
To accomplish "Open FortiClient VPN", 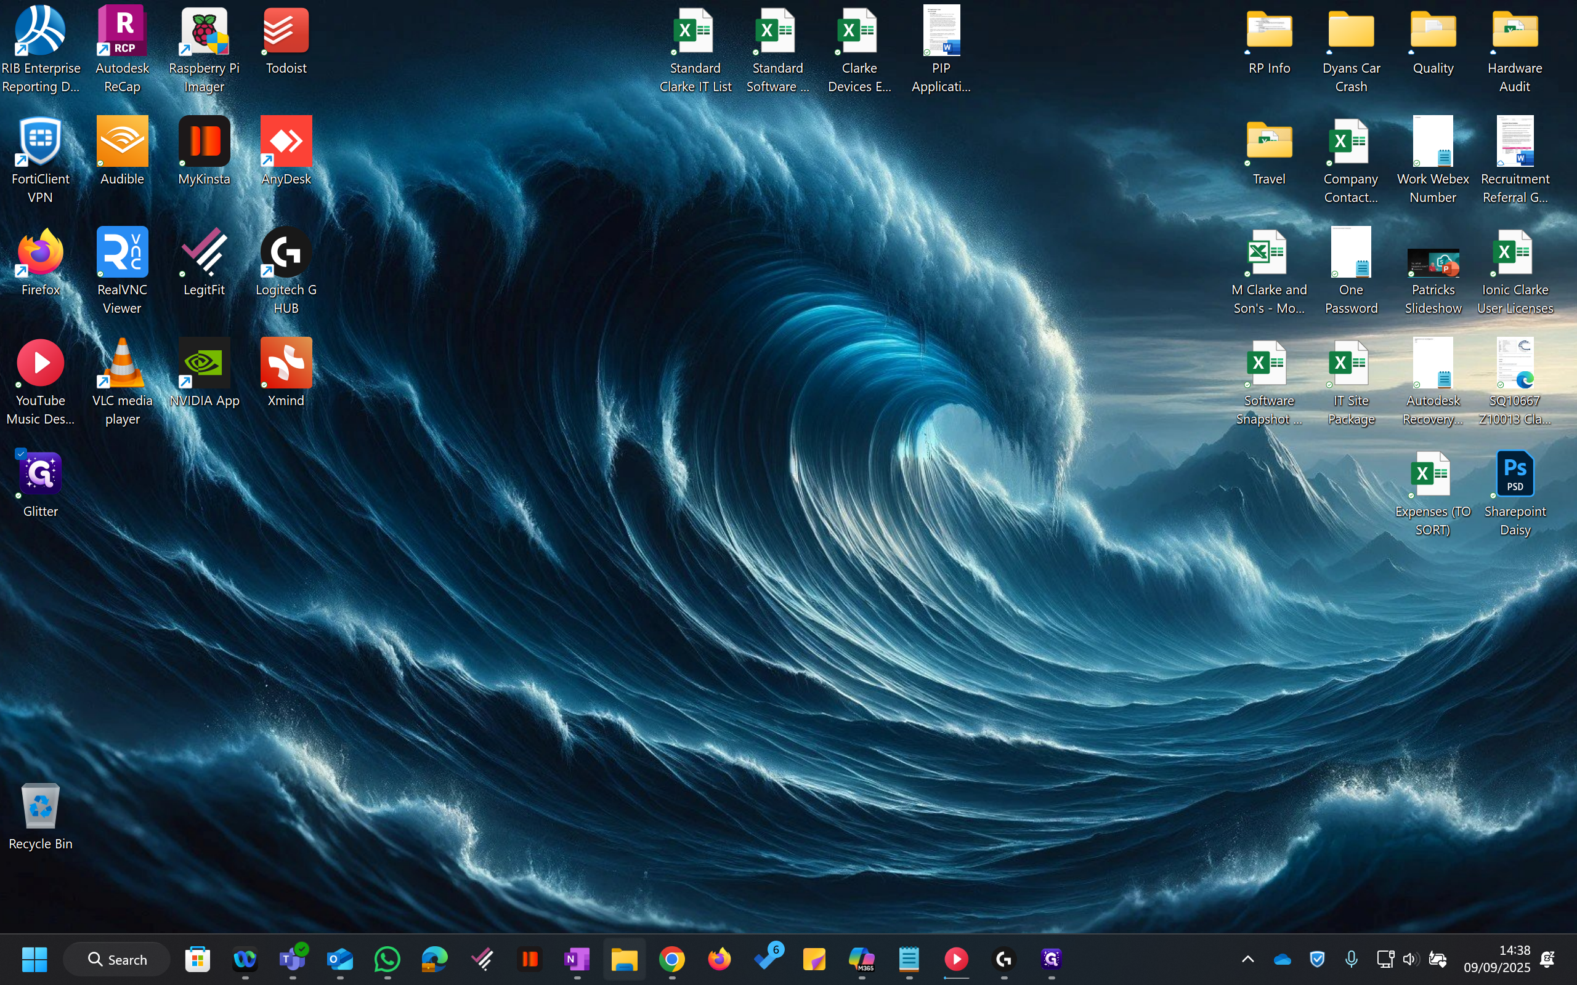I will tap(40, 143).
